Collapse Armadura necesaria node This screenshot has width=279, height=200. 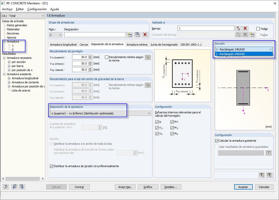[4, 58]
